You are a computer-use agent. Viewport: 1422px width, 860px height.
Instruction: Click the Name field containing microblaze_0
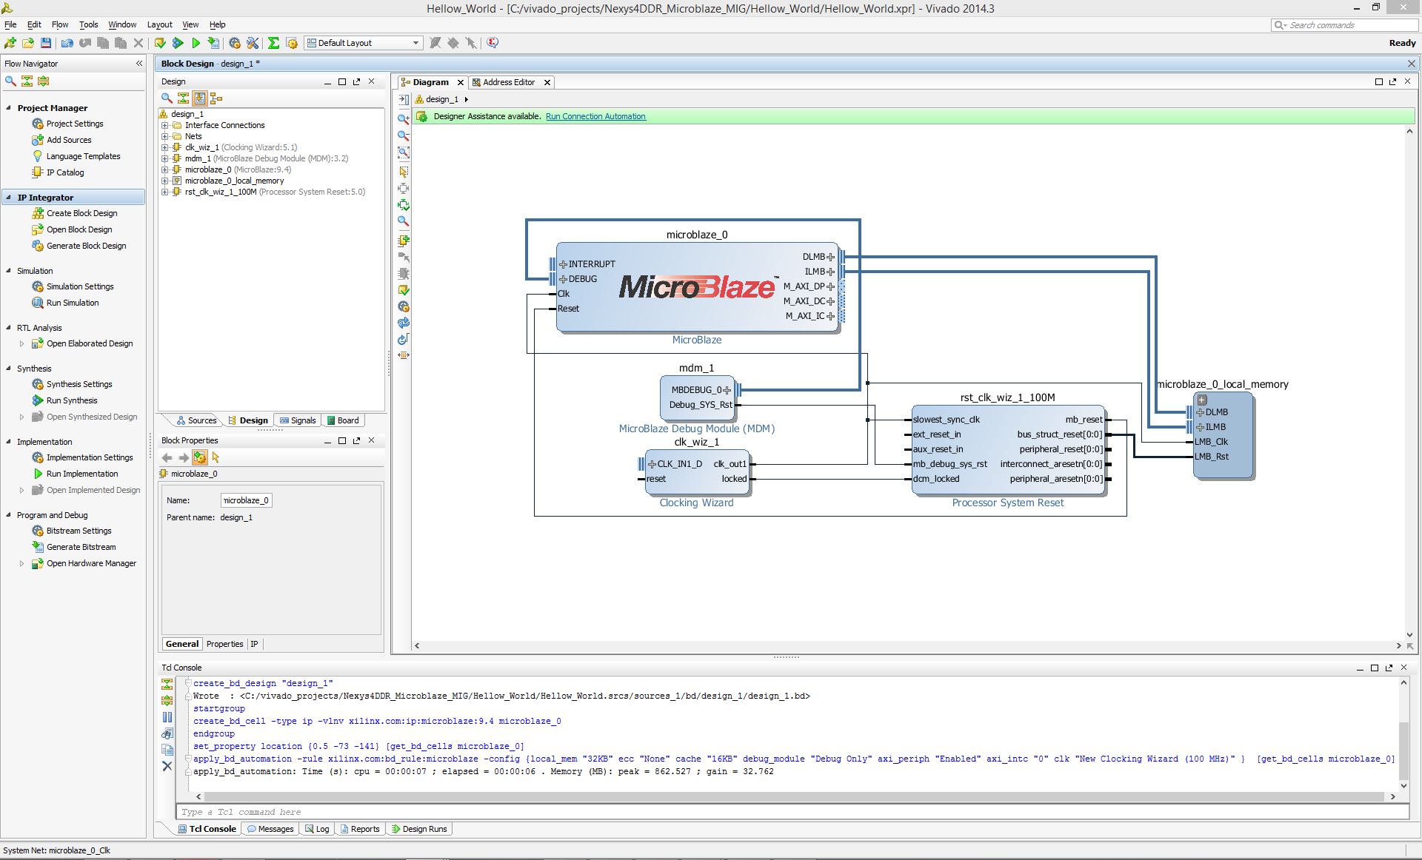pos(246,500)
